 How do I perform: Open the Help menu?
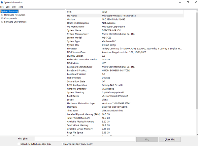(21, 7)
